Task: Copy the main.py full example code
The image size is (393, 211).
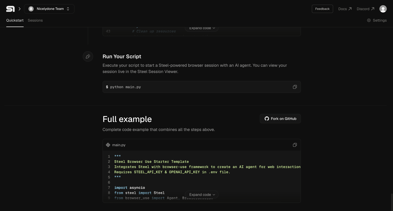Action: tap(295, 145)
